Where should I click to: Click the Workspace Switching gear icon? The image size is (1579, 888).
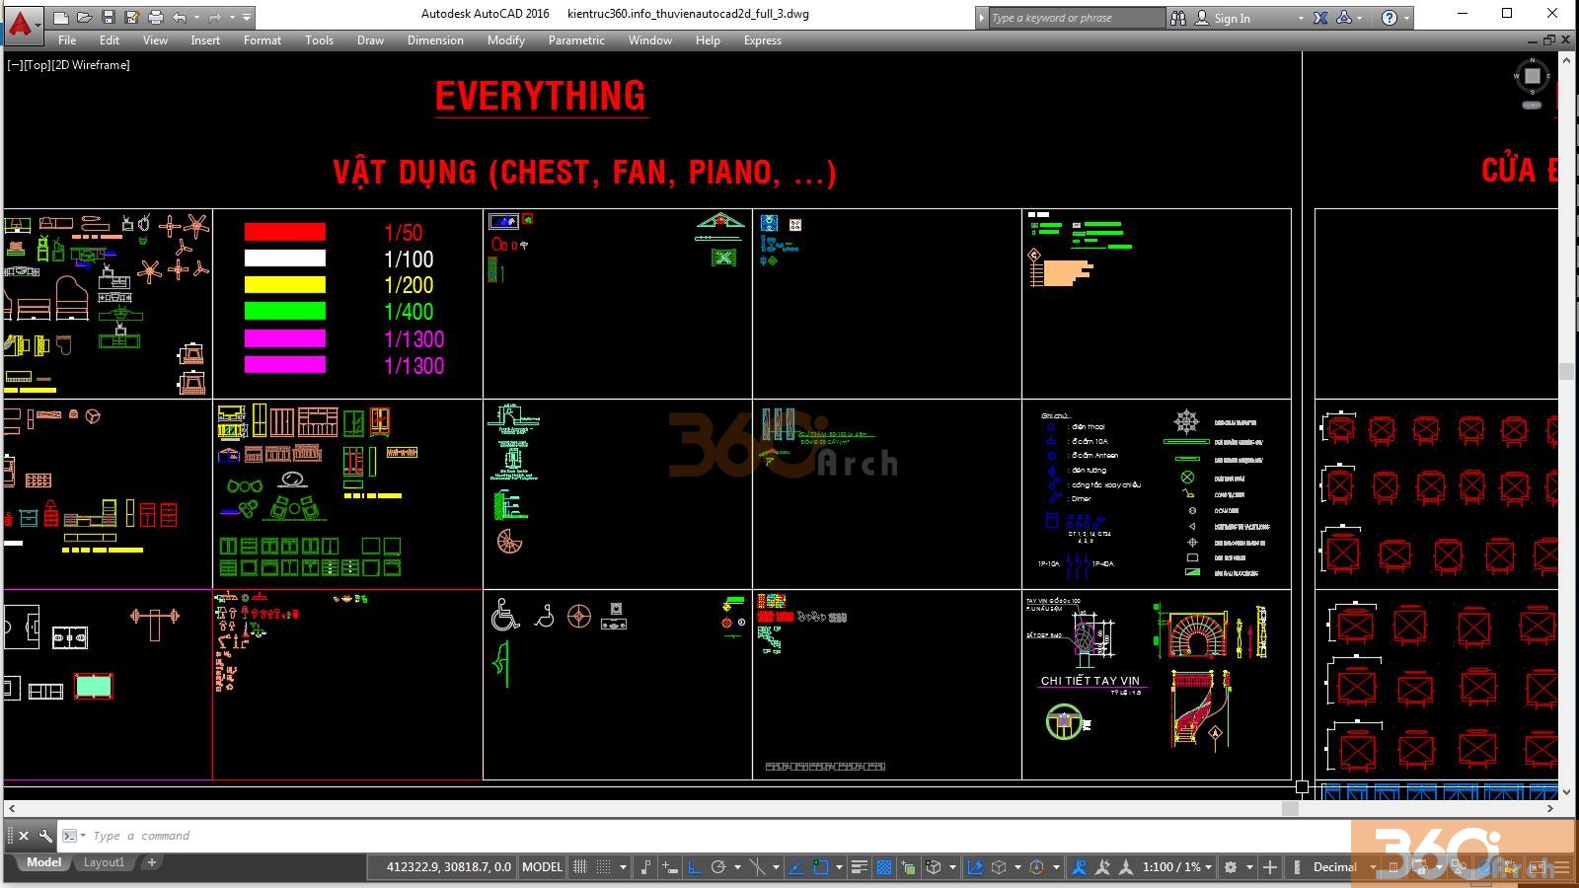(x=1230, y=867)
